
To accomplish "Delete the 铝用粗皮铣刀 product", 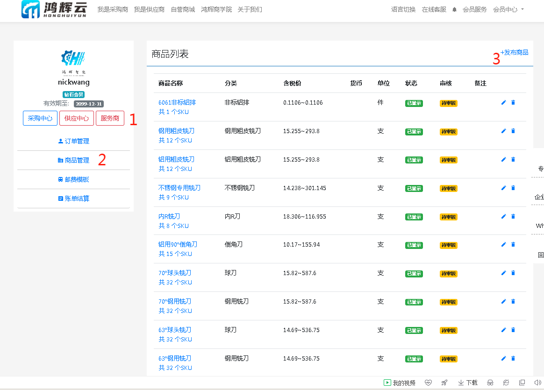I will pyautogui.click(x=513, y=159).
